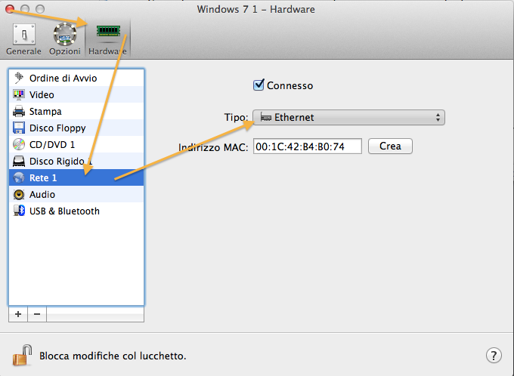Select the Stampa printer item

tap(76, 111)
